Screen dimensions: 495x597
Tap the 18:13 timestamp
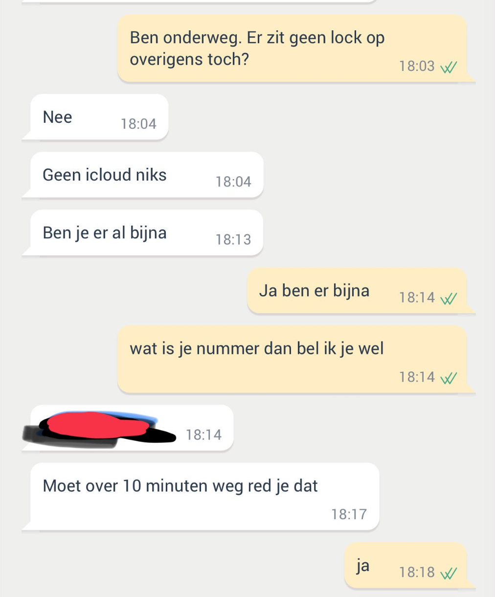tap(233, 239)
